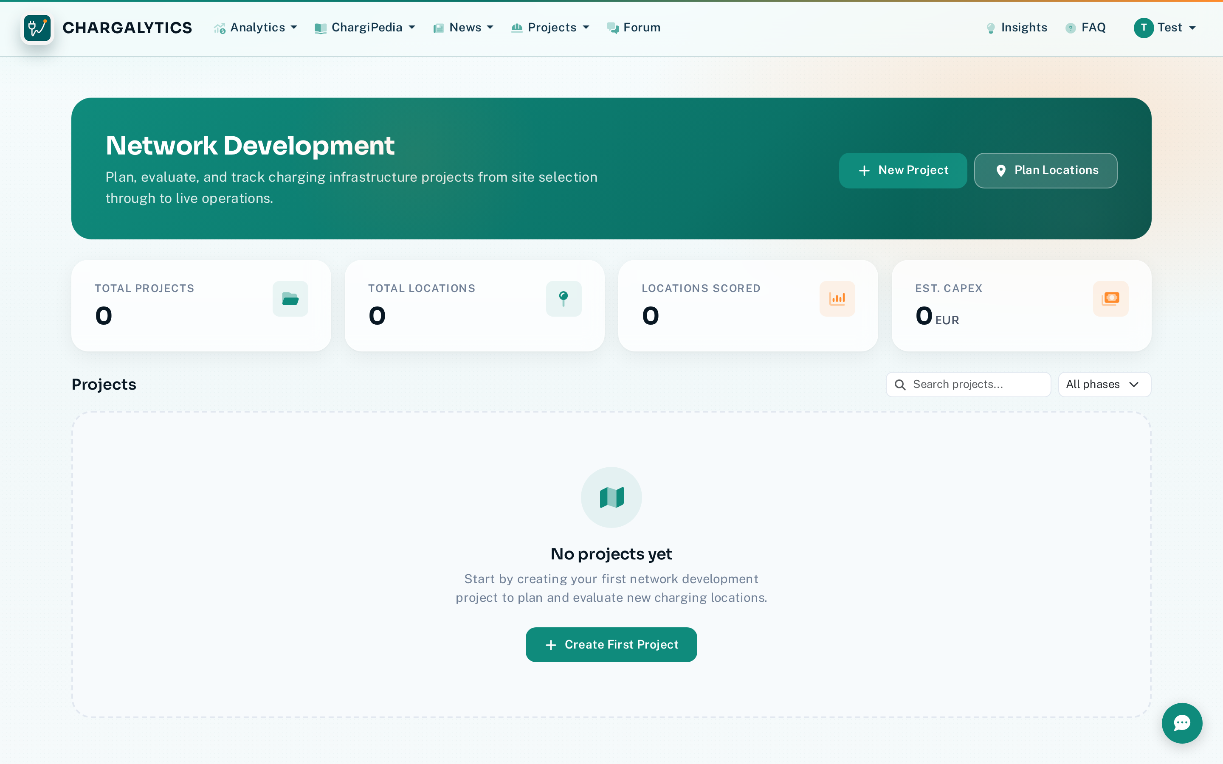Click the Projects dropdown caret
Viewport: 1223px width, 764px height.
pyautogui.click(x=586, y=28)
